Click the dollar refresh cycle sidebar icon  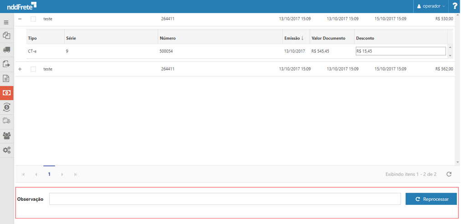pyautogui.click(x=6, y=107)
